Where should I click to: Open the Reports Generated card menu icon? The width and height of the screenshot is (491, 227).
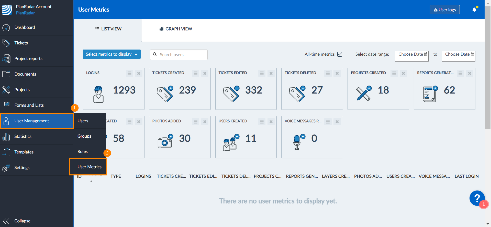[x=460, y=74]
